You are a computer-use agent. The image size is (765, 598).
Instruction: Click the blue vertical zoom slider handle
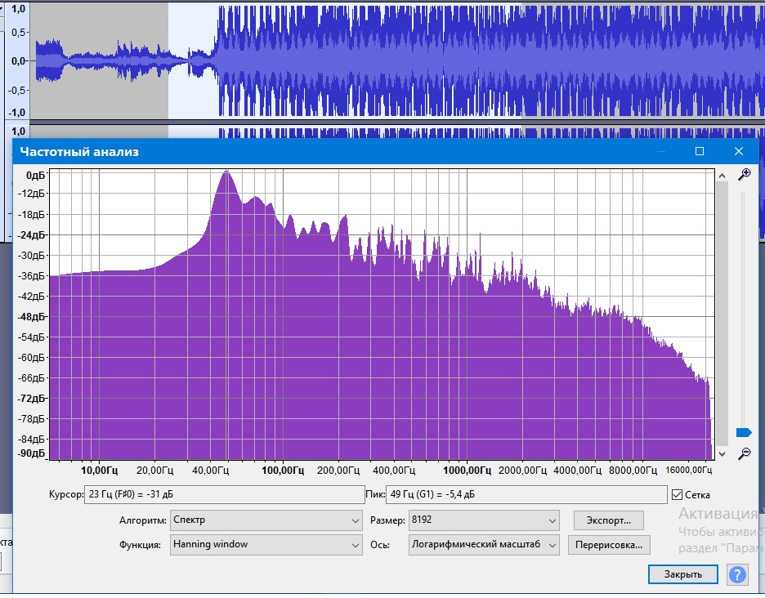[743, 432]
